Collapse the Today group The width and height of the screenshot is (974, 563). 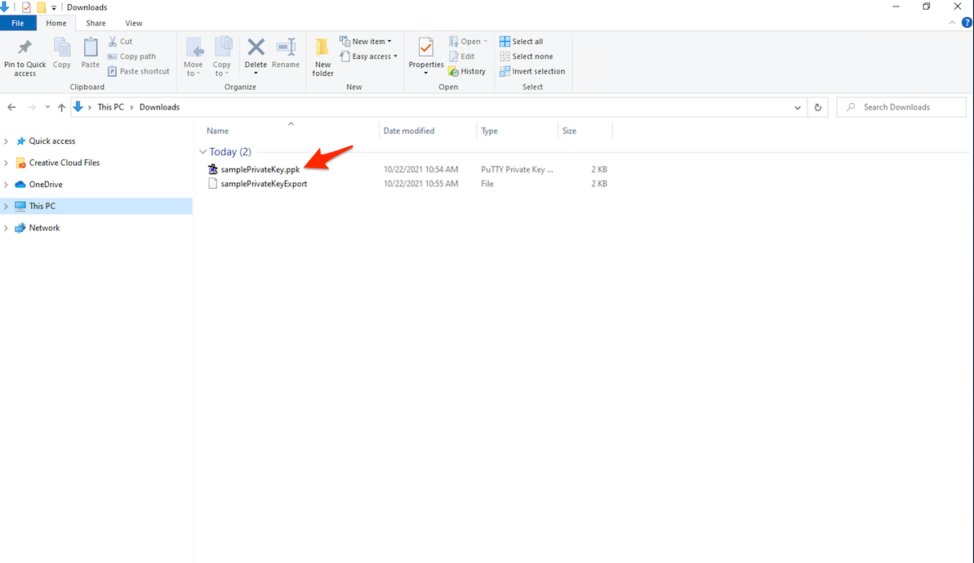[202, 151]
